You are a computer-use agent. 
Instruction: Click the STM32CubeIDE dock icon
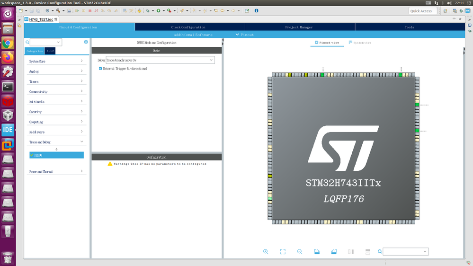[8, 130]
